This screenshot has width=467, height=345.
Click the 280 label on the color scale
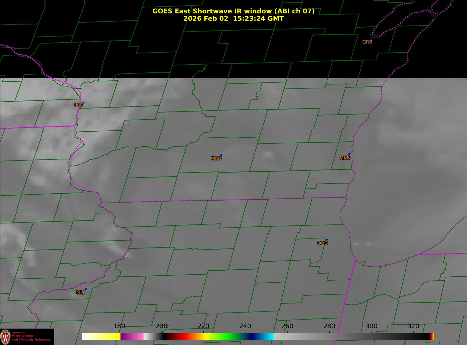329,326
